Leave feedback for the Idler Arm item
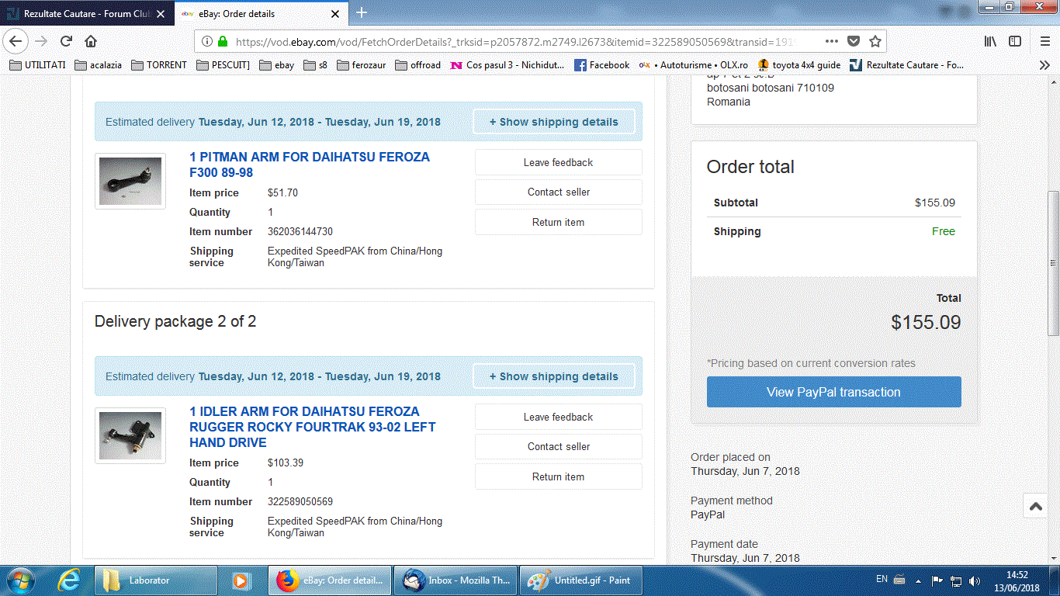 (x=559, y=417)
